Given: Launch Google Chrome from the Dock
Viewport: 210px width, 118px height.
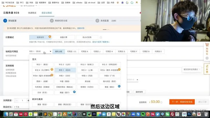Looking at the screenshot, I should [x=60, y=114].
